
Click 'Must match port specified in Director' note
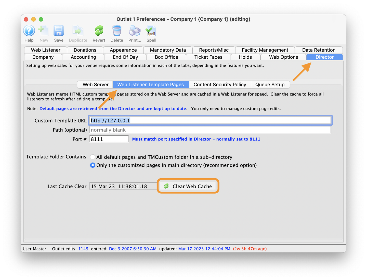pos(196,139)
